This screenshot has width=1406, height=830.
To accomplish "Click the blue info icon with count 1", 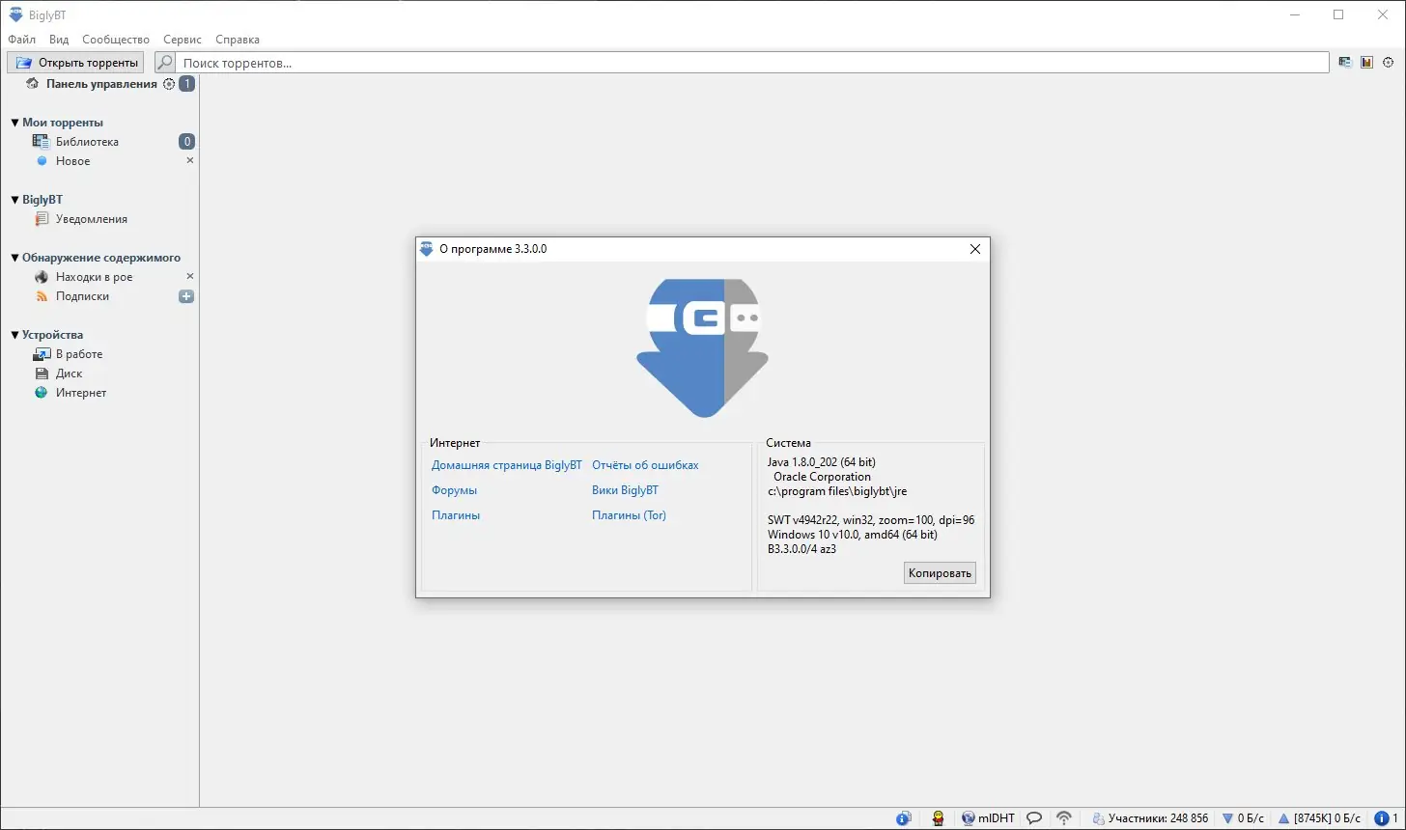I will [1381, 818].
